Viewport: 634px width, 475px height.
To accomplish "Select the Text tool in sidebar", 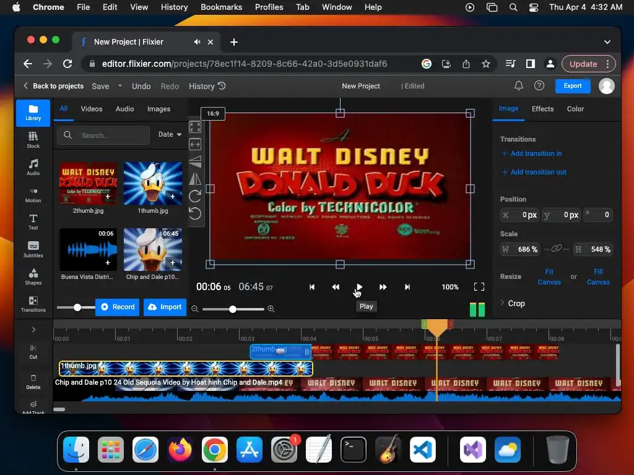I will pos(33,221).
